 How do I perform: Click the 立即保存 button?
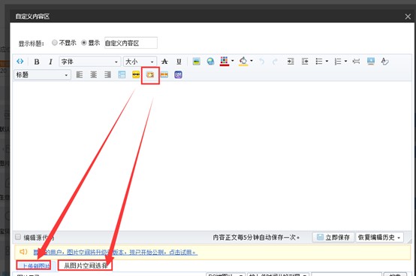coord(333,237)
